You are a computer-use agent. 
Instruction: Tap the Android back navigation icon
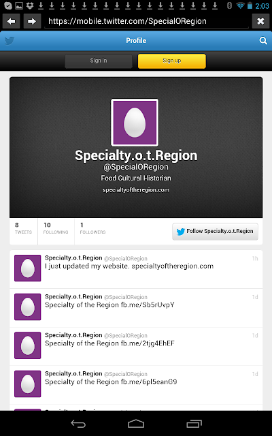point(78,424)
